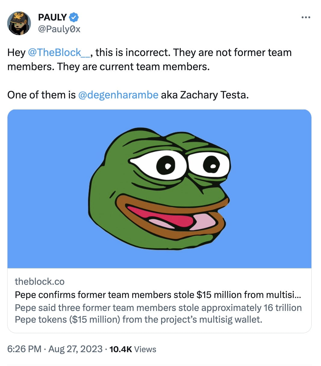Click the blue verified badge
Image resolution: width=321 pixels, height=366 pixels.
[74, 17]
